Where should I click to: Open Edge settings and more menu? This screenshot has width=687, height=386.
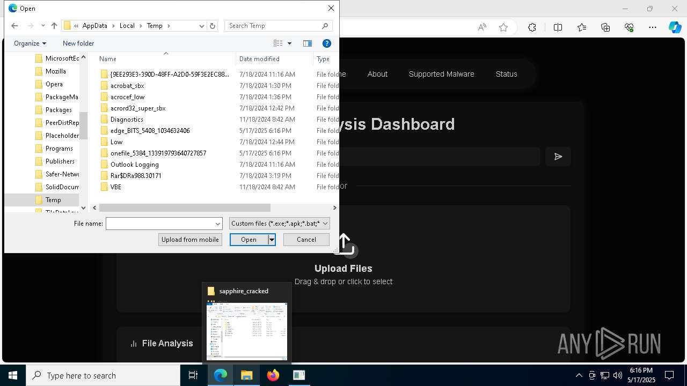pos(653,27)
